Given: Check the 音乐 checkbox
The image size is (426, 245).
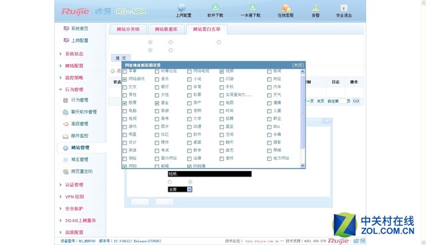Looking at the screenshot, I should [x=157, y=79].
